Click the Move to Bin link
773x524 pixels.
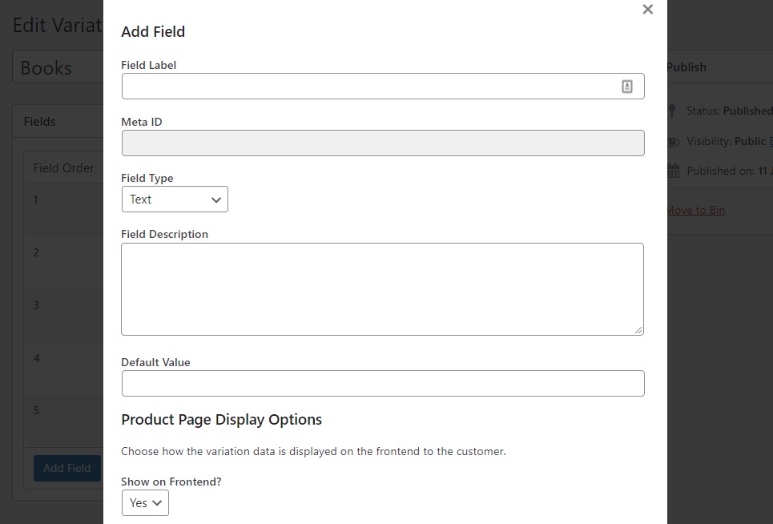pos(694,210)
